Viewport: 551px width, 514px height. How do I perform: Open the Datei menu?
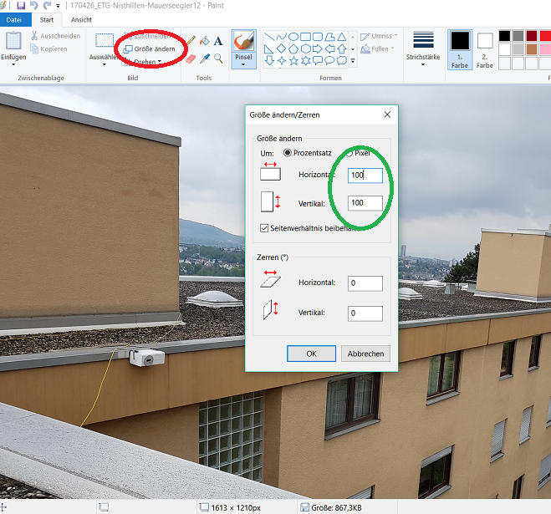[14, 19]
